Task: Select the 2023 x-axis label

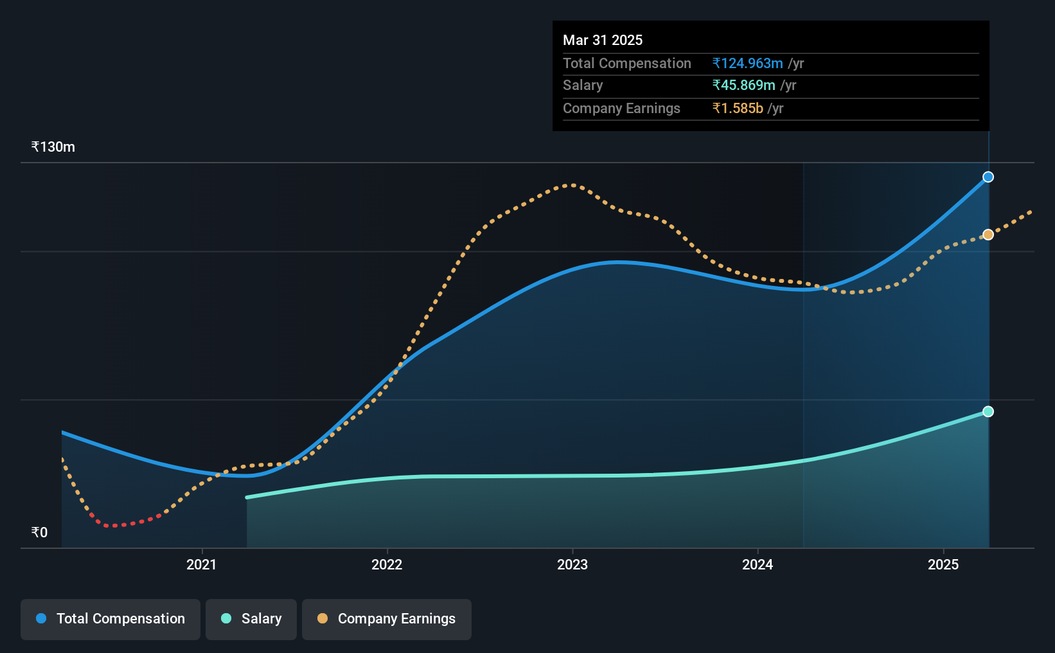Action: pos(572,564)
